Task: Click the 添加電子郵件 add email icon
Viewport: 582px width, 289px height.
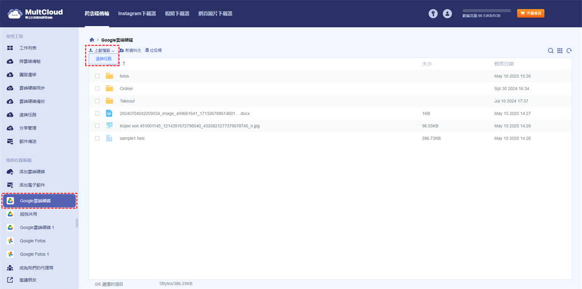Action: point(10,185)
